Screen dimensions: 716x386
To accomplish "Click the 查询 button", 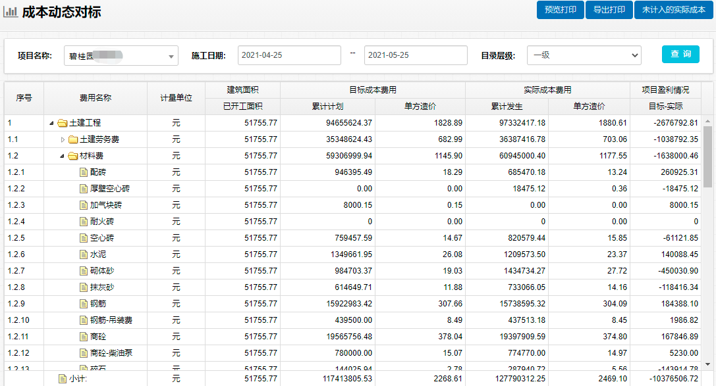I will (x=680, y=54).
